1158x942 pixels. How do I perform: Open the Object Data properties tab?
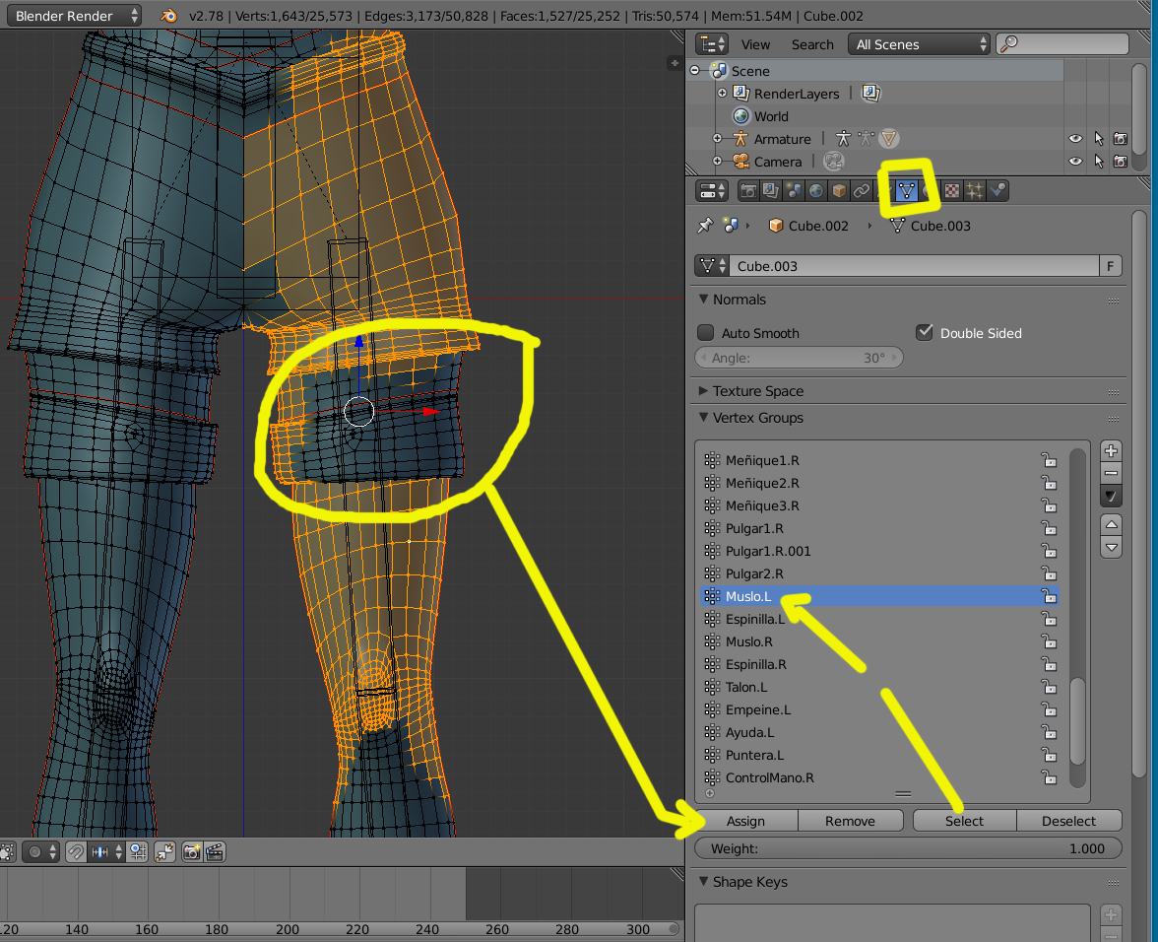click(x=904, y=191)
